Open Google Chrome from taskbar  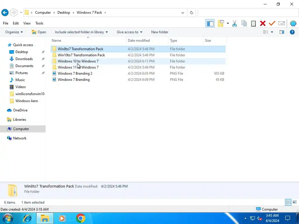81,218
